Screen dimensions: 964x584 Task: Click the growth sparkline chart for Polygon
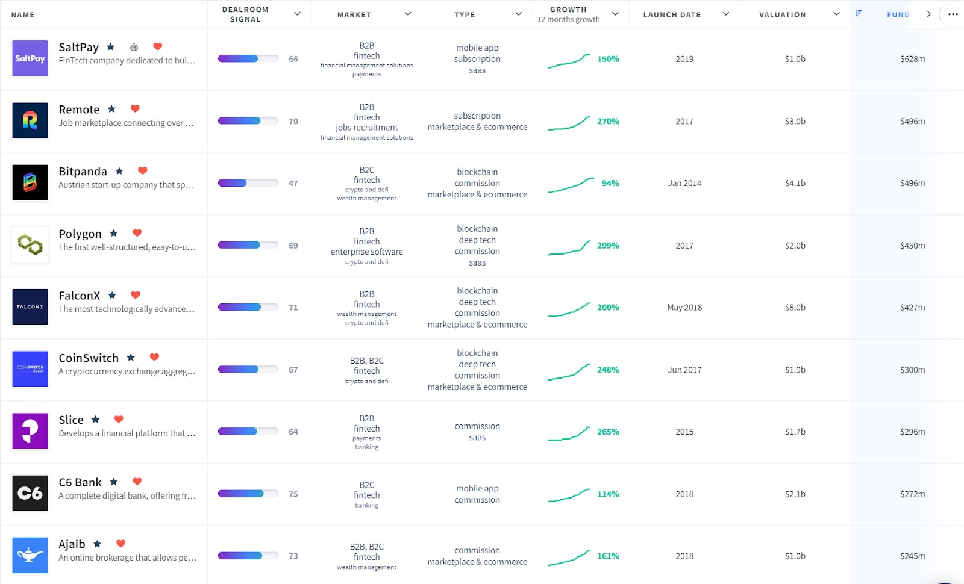(569, 247)
